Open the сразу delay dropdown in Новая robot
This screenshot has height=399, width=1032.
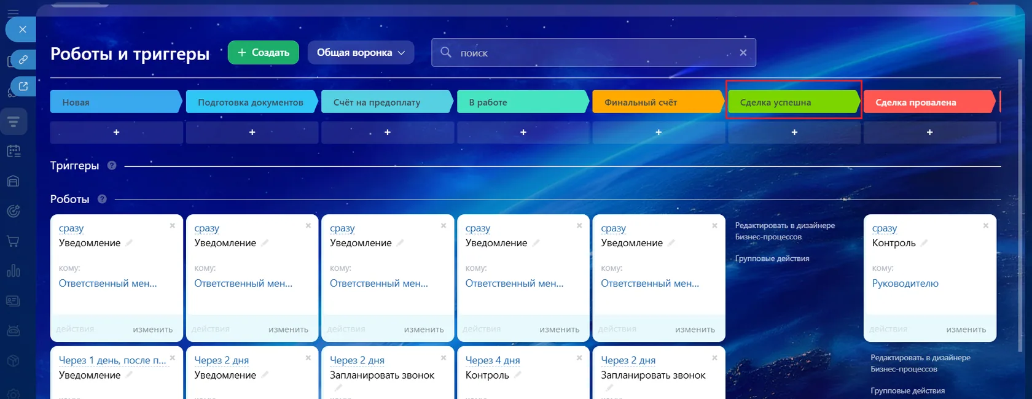coord(71,228)
